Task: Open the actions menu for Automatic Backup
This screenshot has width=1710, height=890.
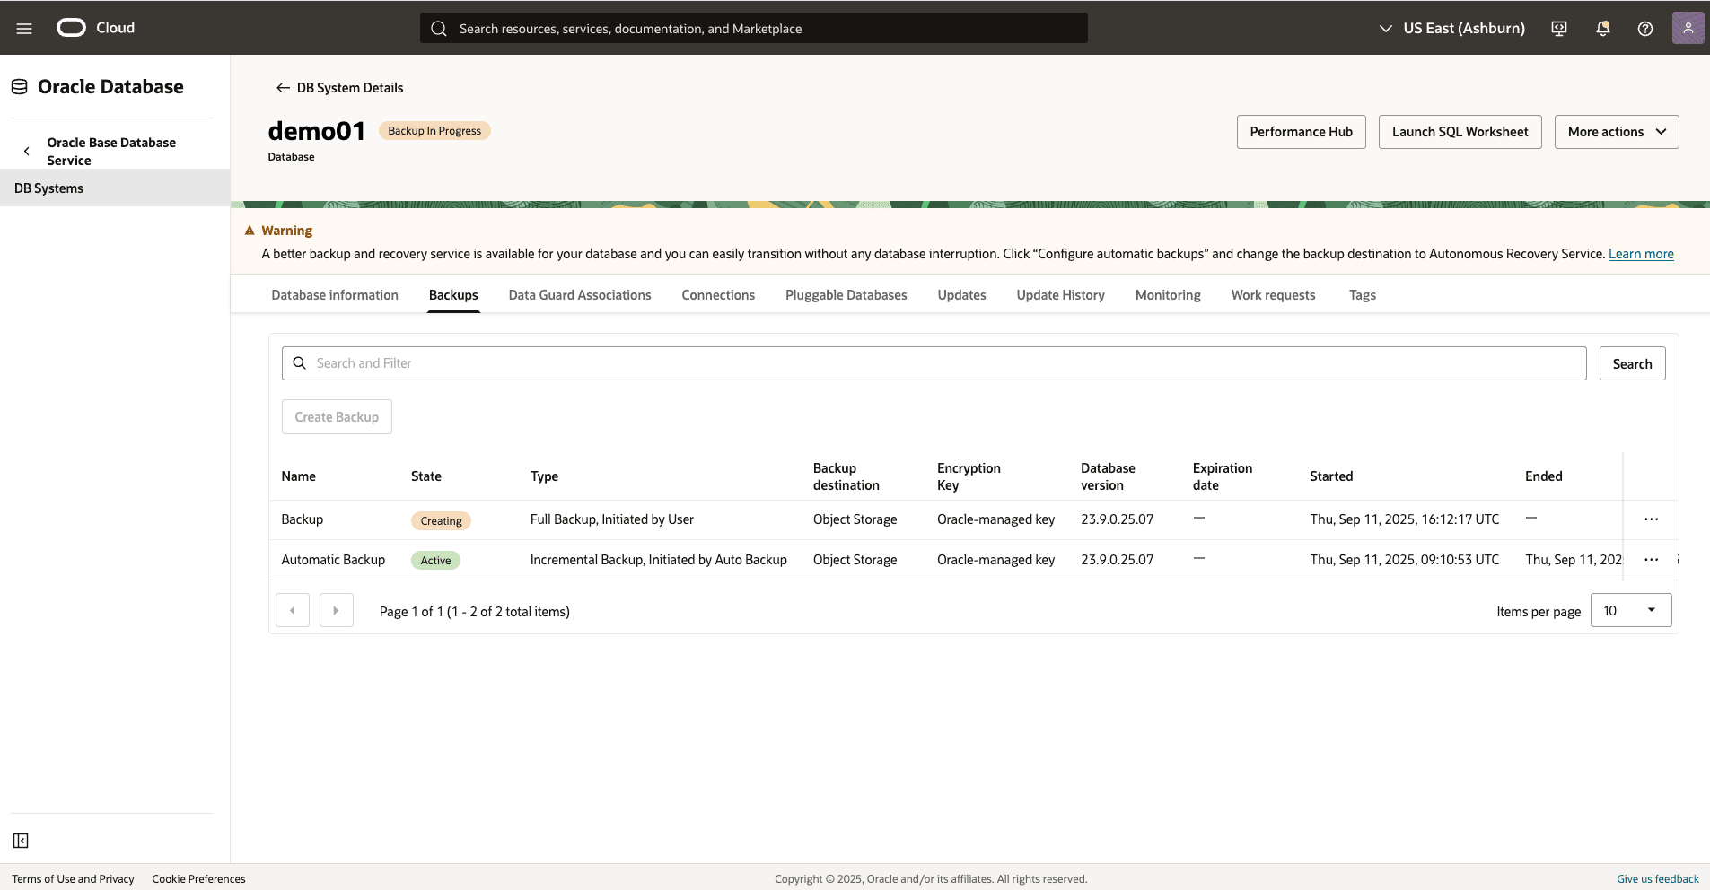Action: [1651, 559]
